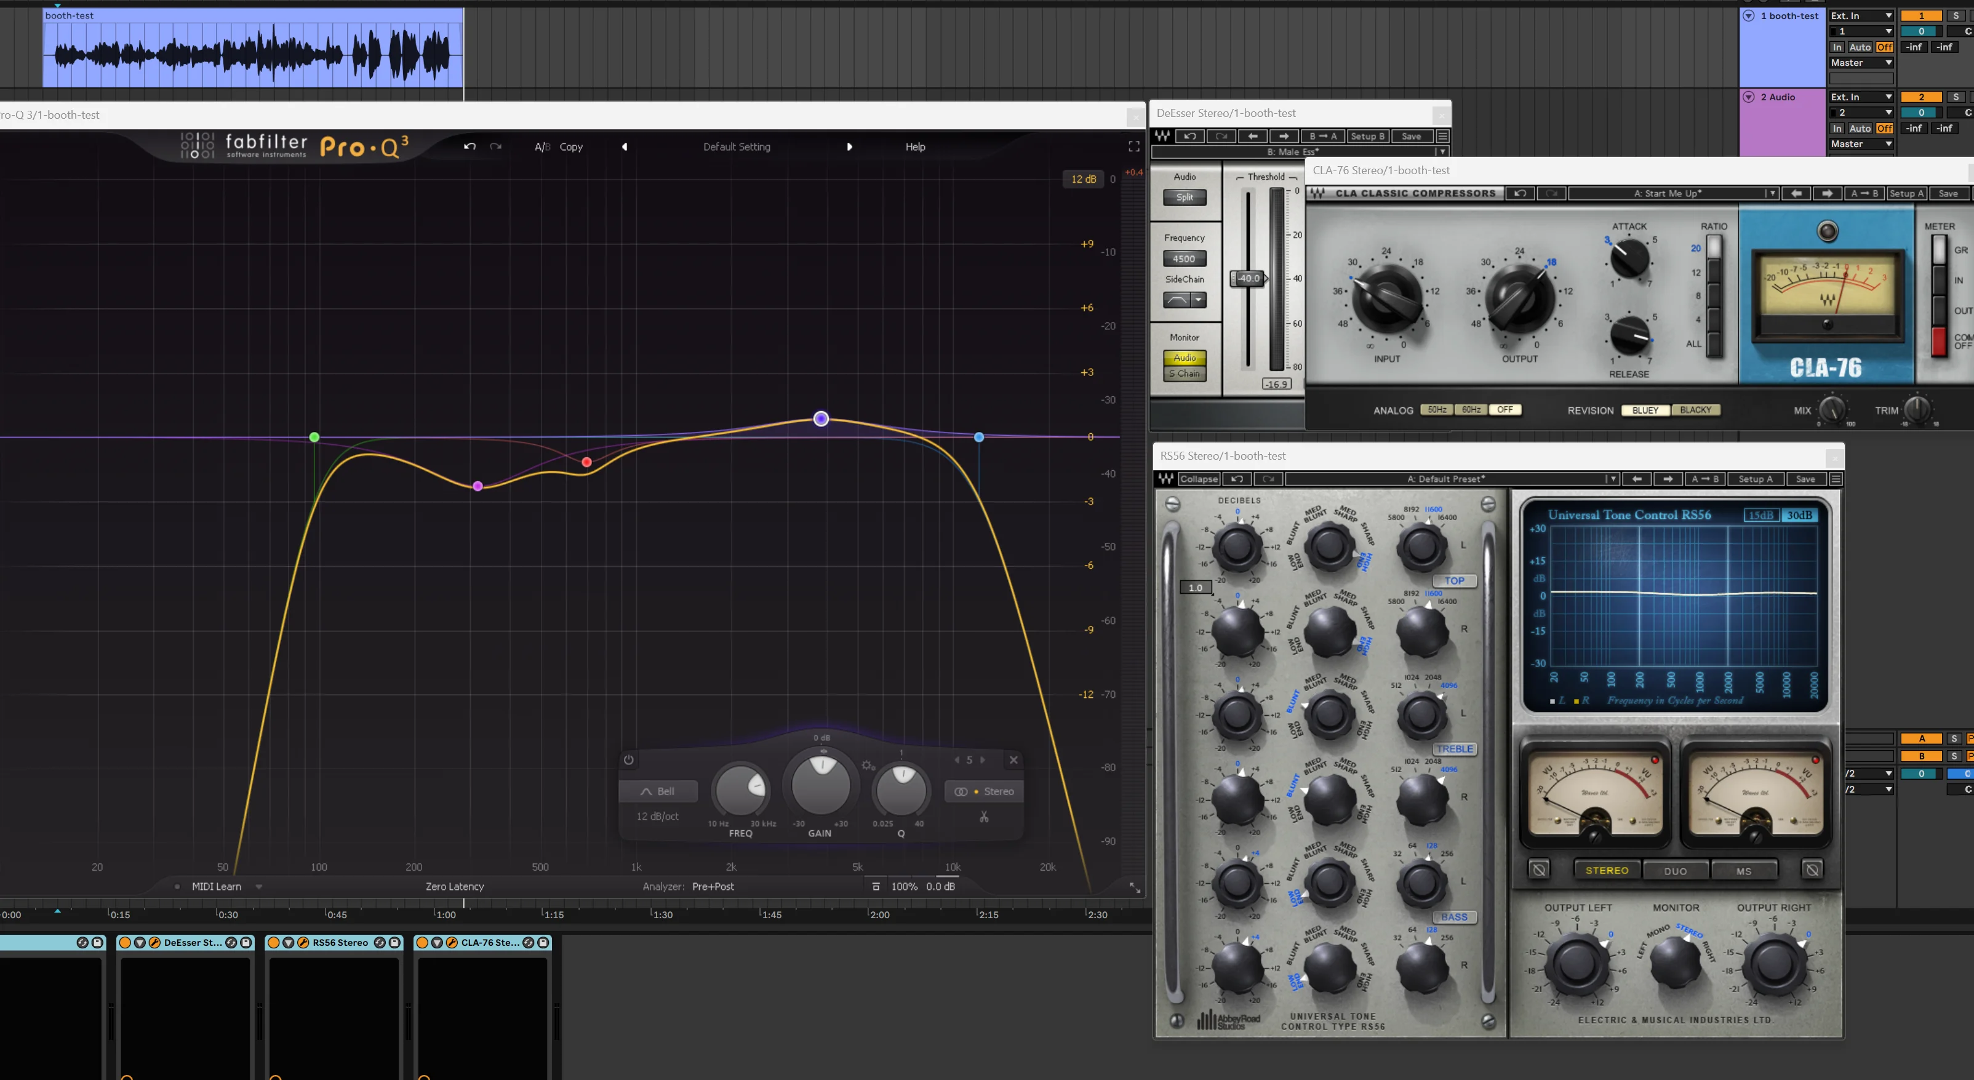Click the DeEsser undo arrow
Screen dimensions: 1974x1080
click(1189, 137)
